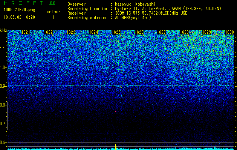The width and height of the screenshot is (237, 150).
Task: Click the 0.6 frequency axis label
Action: (x=2, y=142)
